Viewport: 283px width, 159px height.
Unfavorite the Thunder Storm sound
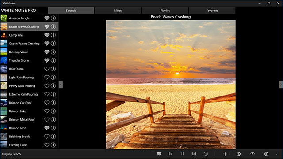pos(47,60)
